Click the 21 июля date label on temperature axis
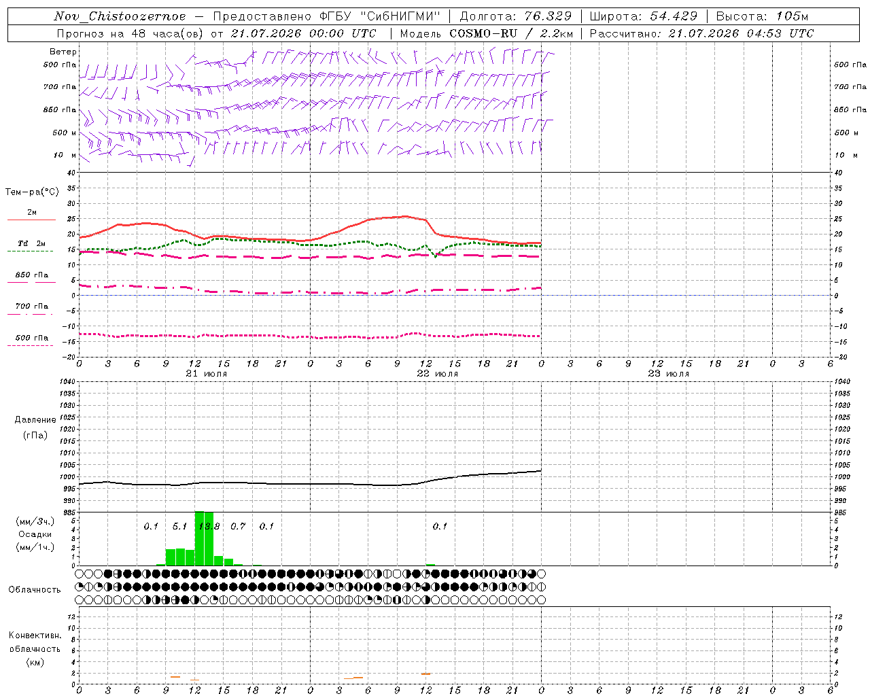 click(x=207, y=374)
